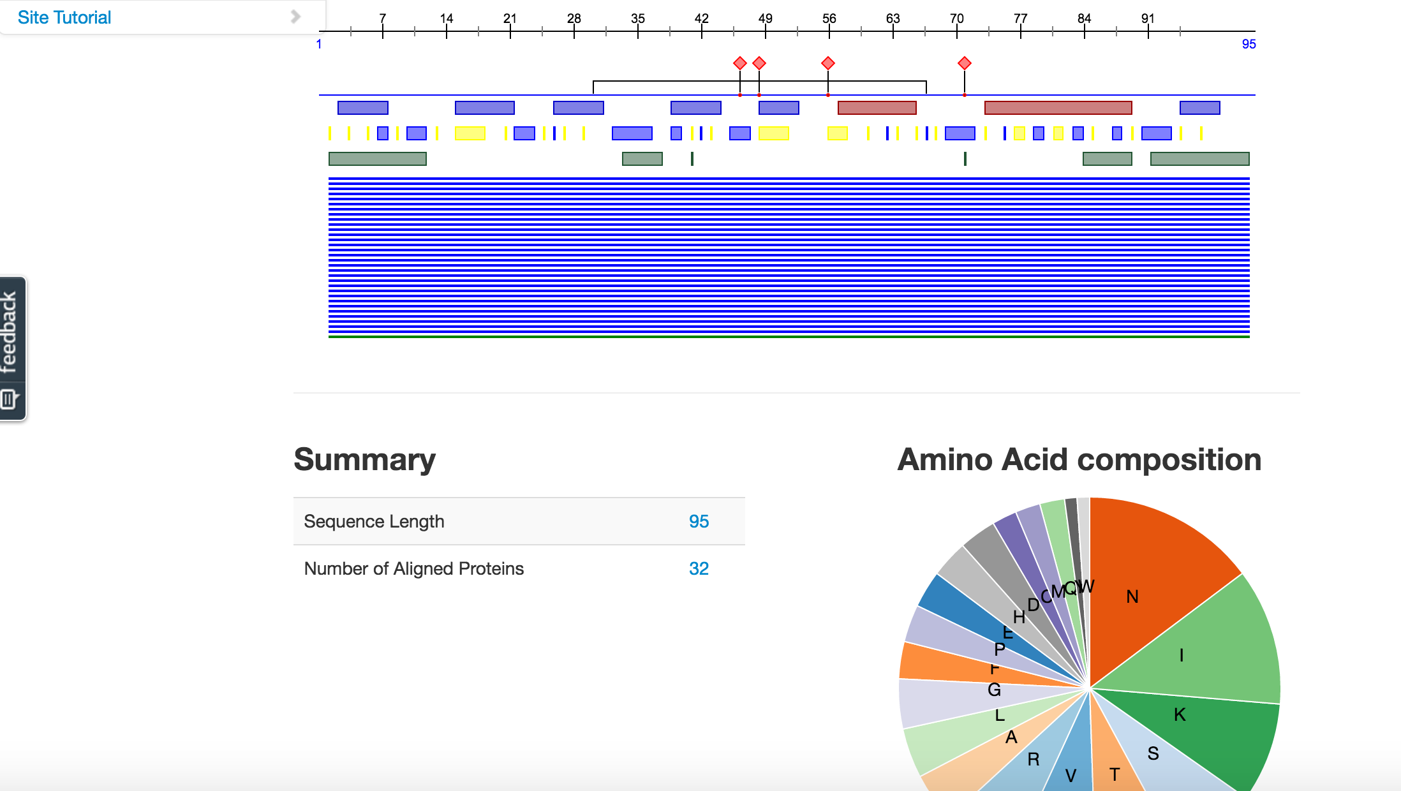Click the rightmost red diamond site marker
This screenshot has width=1401, height=791.
[964, 63]
